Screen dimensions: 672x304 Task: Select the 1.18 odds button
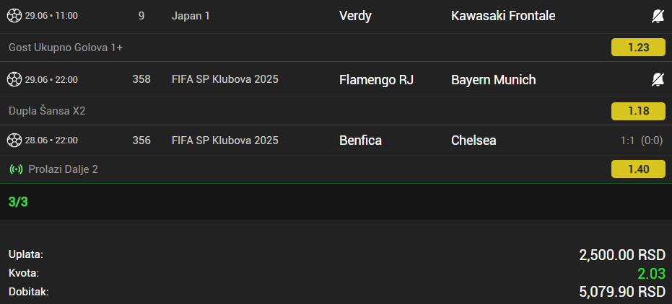pos(638,111)
